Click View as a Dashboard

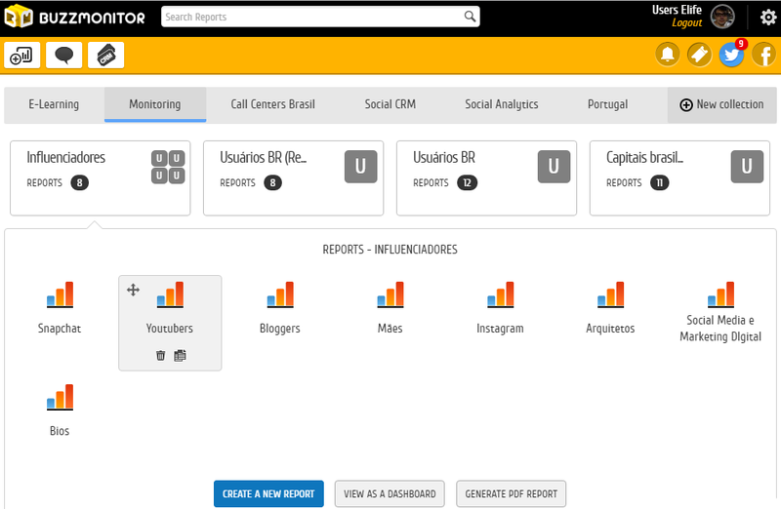pyautogui.click(x=390, y=494)
